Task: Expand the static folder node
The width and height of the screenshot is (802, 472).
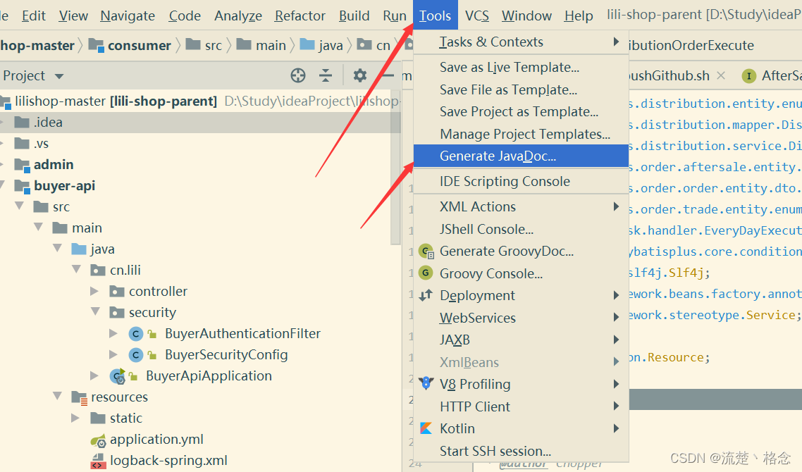Action: click(76, 418)
